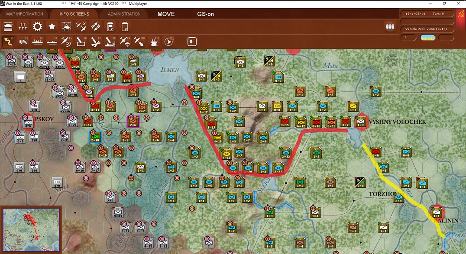Screen dimensions: 466x254
Task: Select the unit at VYSHNY VOLOCHEK city hex
Action: [360, 121]
